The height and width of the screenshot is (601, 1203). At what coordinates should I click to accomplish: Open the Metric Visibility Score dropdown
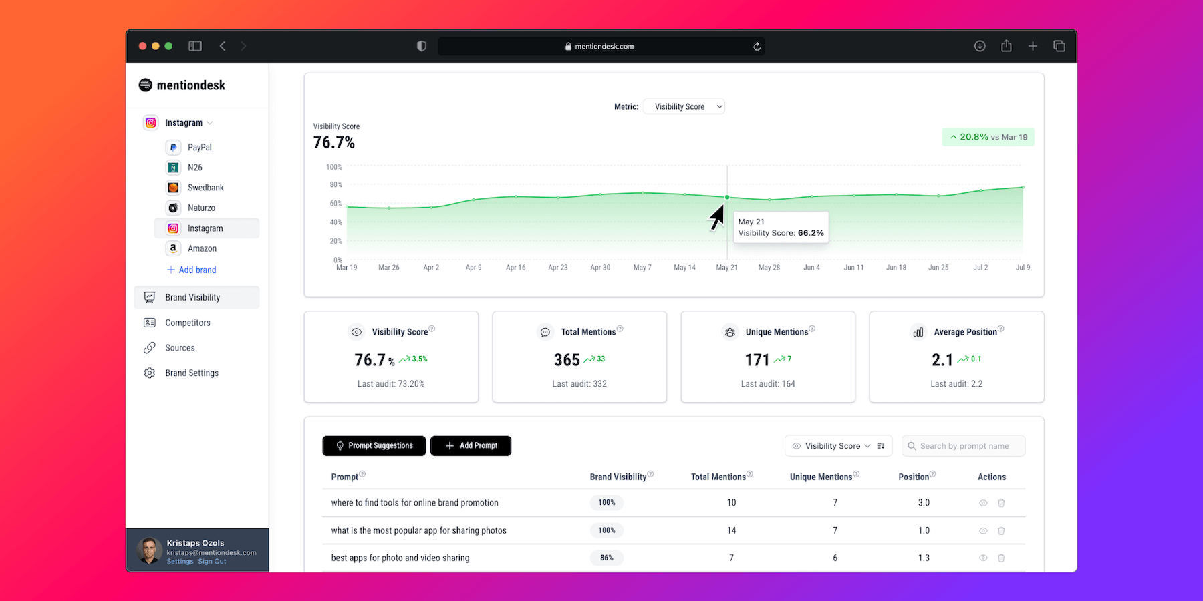point(684,107)
